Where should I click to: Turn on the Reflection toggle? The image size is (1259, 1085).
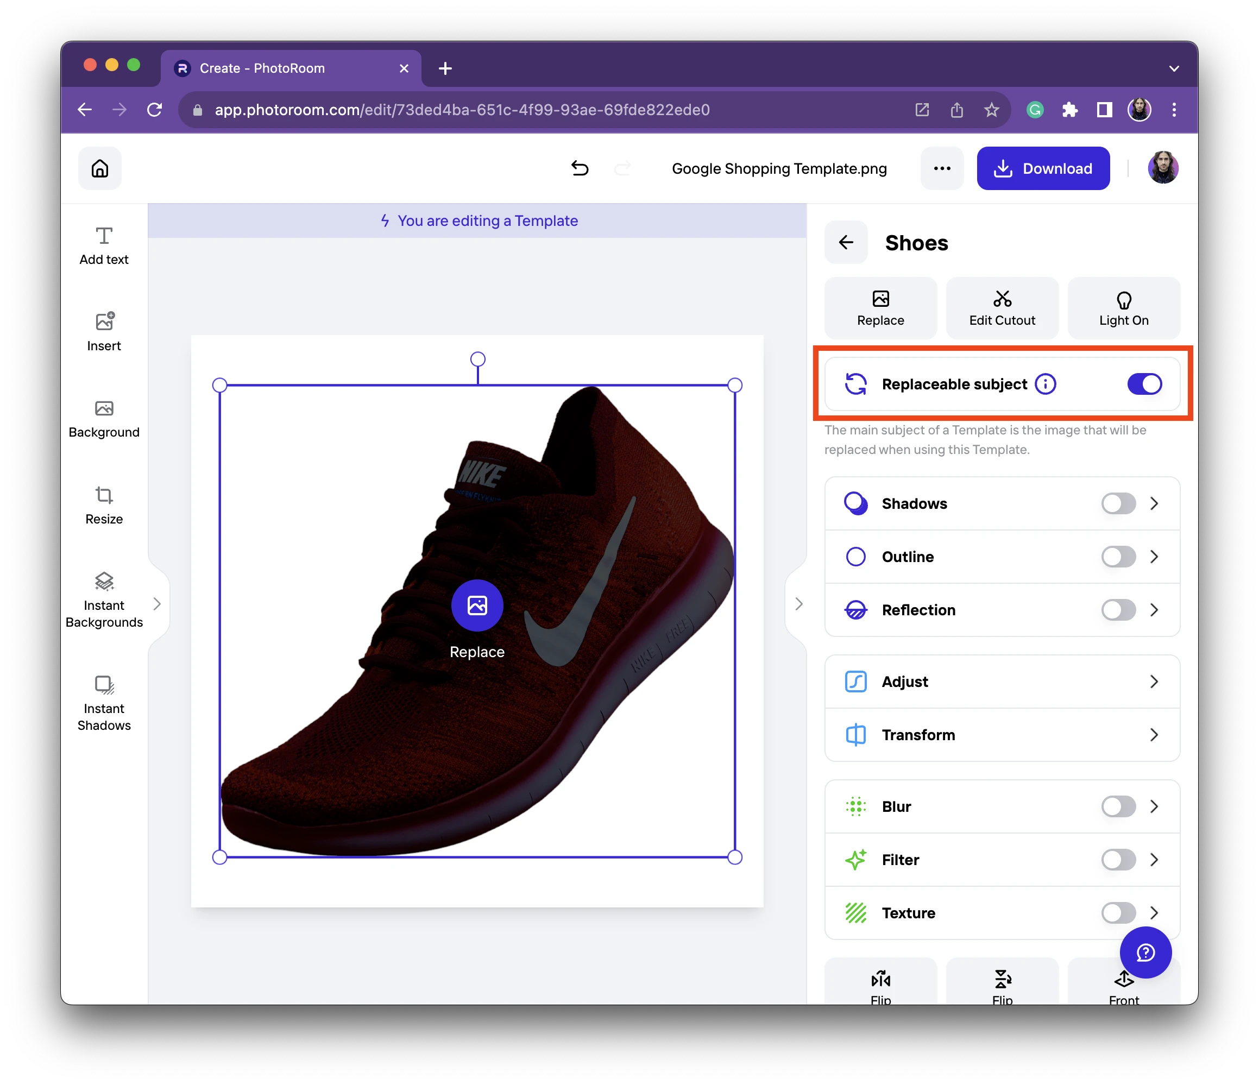1119,610
